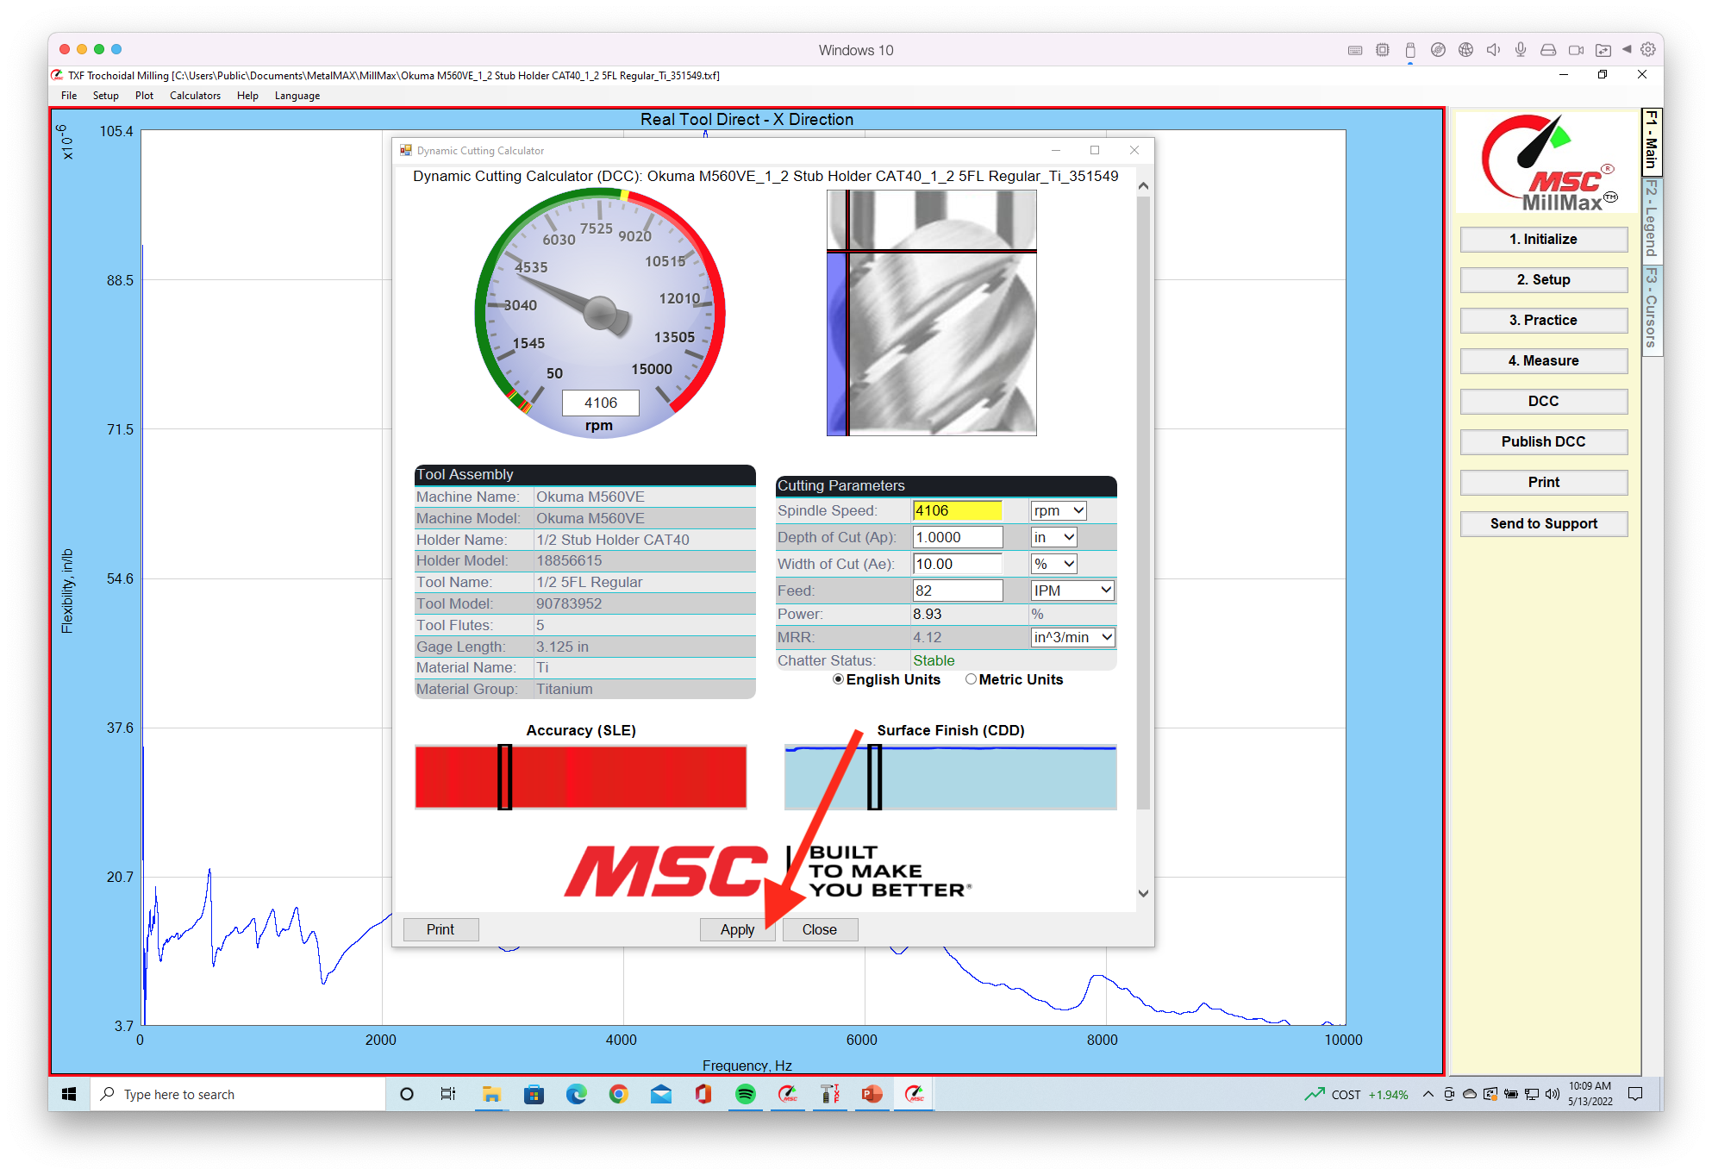Click the CPU chip icon in VM toolbar
Viewport: 1712px width, 1175px height.
point(1383,50)
